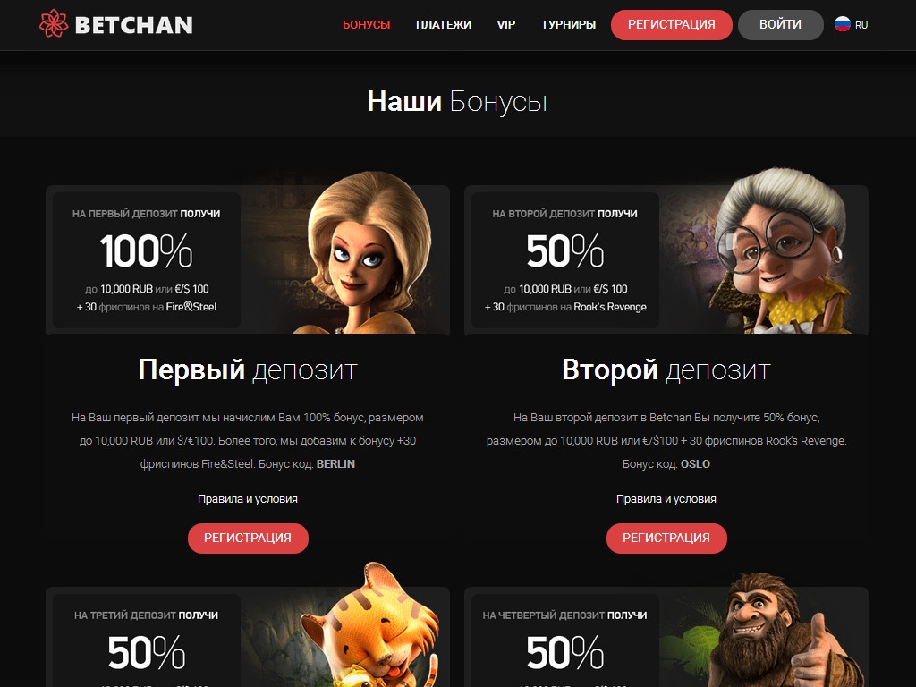This screenshot has width=916, height=687.
Task: Open Правила и условия for first deposit
Action: (x=248, y=499)
